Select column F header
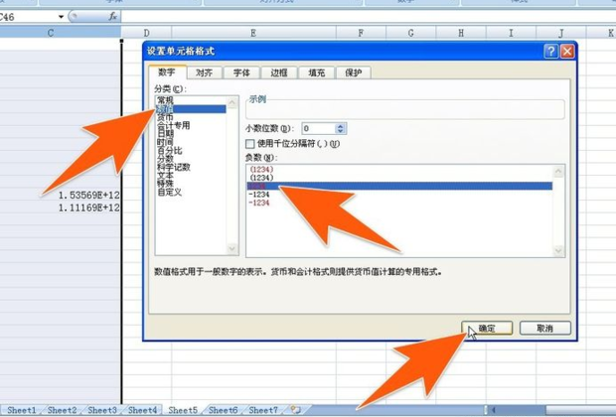 pos(361,33)
